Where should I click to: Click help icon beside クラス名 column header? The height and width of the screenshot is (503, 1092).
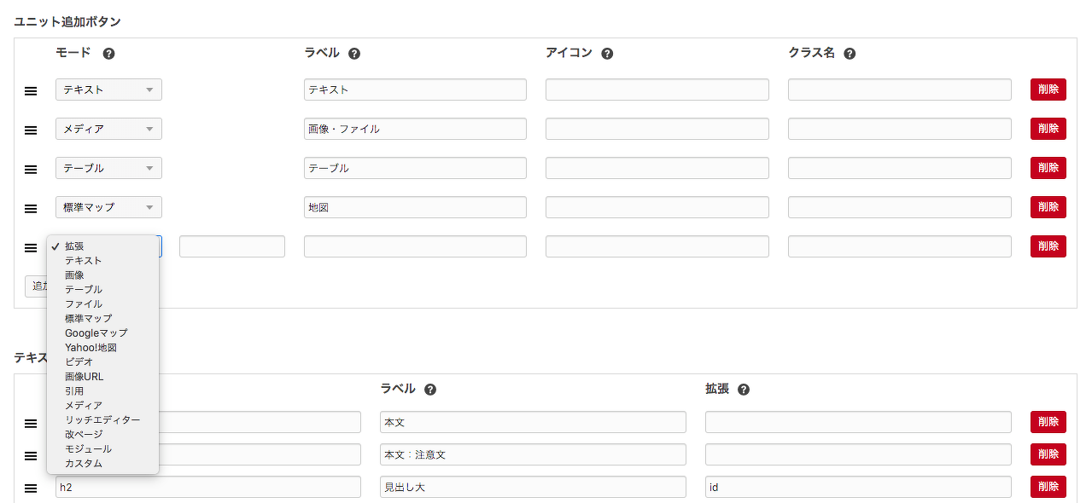tap(850, 54)
